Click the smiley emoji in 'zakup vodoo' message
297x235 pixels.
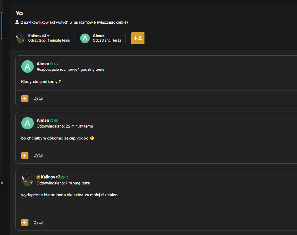pyautogui.click(x=92, y=138)
